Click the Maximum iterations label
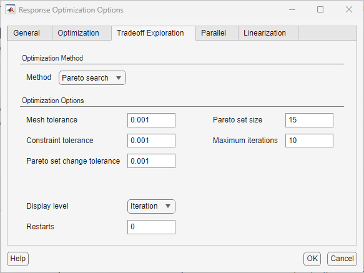The image size is (364, 273). [x=245, y=141]
